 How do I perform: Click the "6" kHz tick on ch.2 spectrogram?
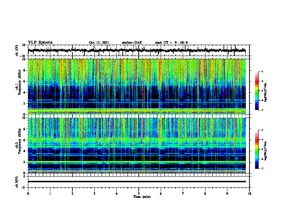(x=25, y=140)
